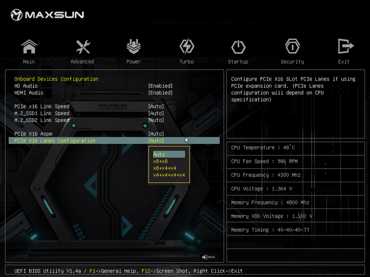Select the Power plug icon
Viewport: 370px width, 277px height.
click(x=133, y=46)
